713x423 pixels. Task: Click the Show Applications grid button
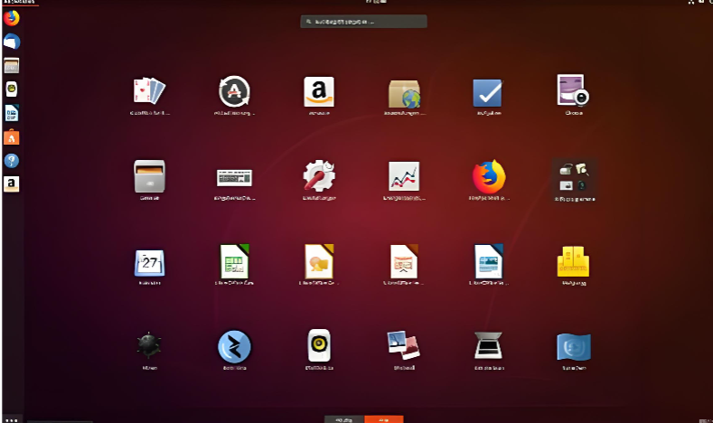click(12, 419)
